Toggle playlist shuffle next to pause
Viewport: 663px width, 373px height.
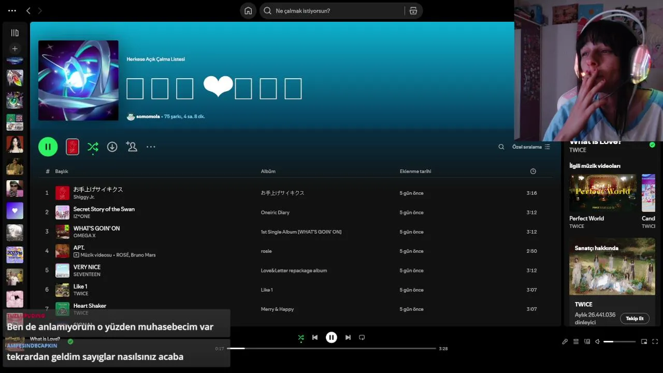pos(93,147)
